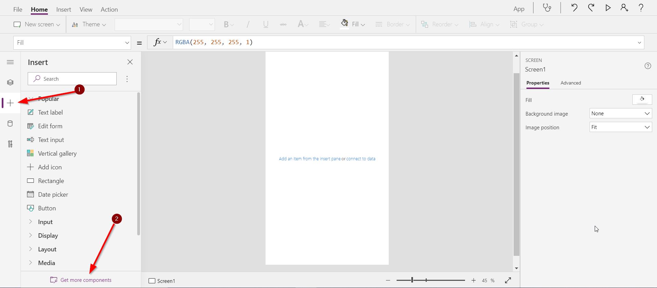The width and height of the screenshot is (657, 288).
Task: Insert an Edit form control
Action: click(45, 126)
